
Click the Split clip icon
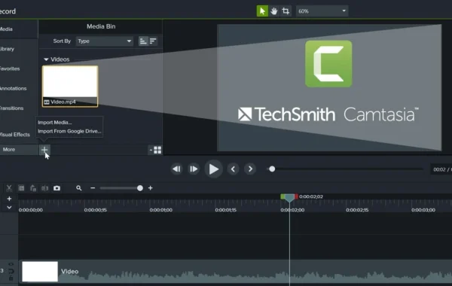pyautogui.click(x=44, y=188)
